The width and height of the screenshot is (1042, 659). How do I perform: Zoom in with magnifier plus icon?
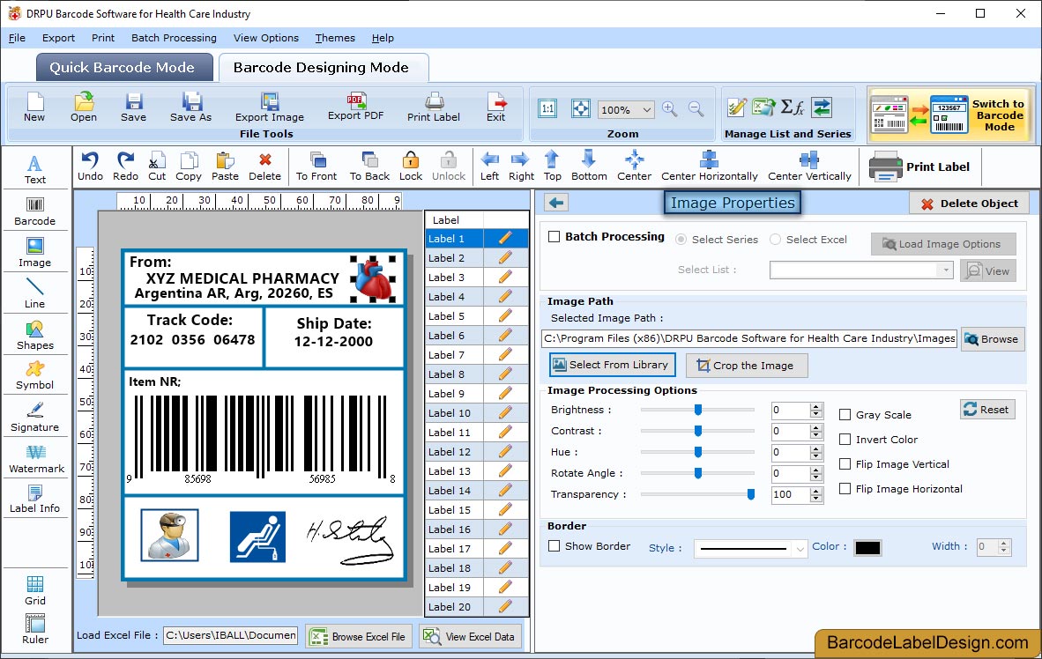pos(670,109)
